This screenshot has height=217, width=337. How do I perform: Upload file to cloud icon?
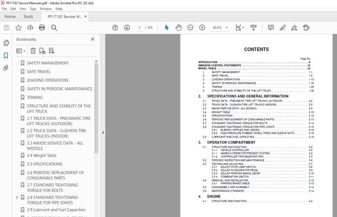30,28
